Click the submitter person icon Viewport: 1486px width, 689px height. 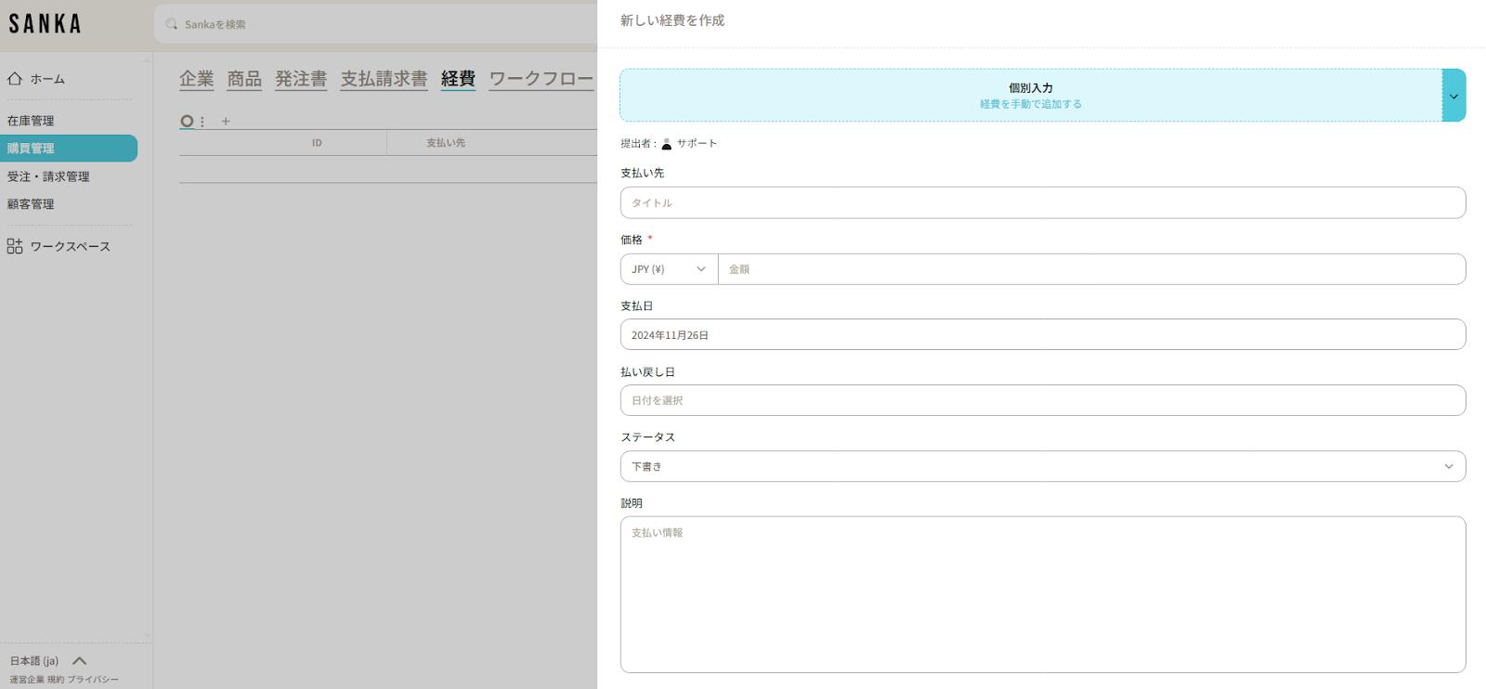(x=666, y=144)
